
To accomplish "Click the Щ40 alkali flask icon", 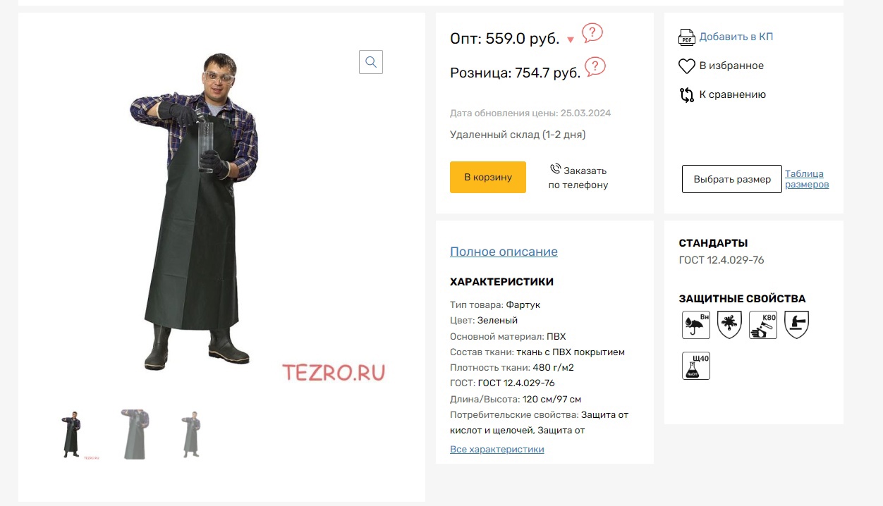I will 696,366.
